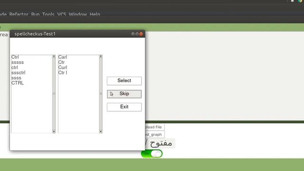This screenshot has width=304, height=171.
Task: Select 'ssss' entry in left list
Action: pyautogui.click(x=16, y=78)
